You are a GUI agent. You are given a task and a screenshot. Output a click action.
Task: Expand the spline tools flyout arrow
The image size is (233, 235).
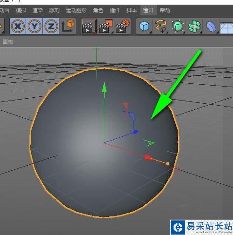(x=167, y=32)
